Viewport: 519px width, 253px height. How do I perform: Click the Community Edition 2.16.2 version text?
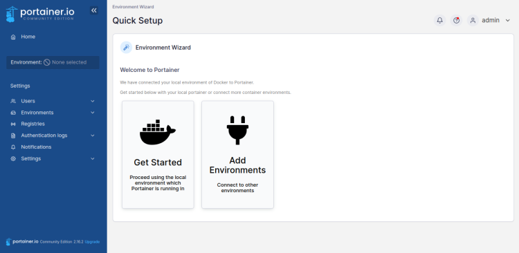(x=62, y=242)
